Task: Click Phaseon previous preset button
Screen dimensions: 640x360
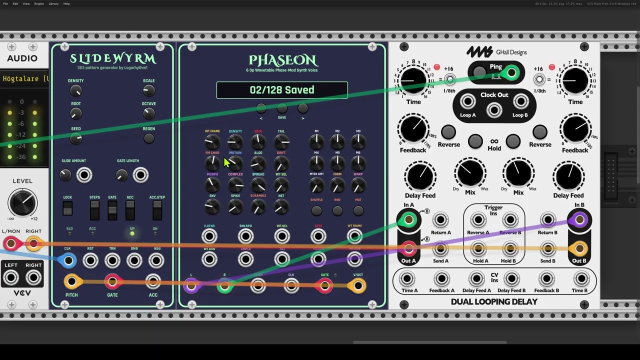Action: point(261,108)
